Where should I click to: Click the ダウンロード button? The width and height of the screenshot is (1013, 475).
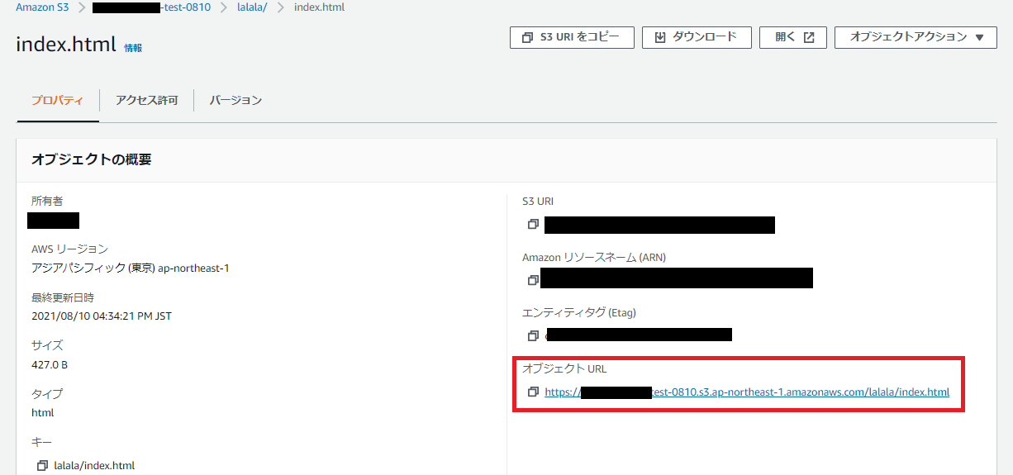point(697,37)
